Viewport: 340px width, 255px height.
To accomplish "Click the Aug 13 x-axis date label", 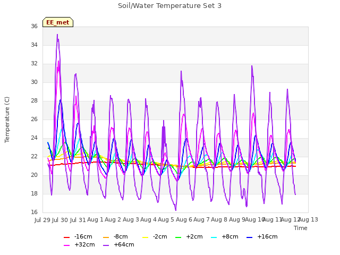I will (308, 219).
